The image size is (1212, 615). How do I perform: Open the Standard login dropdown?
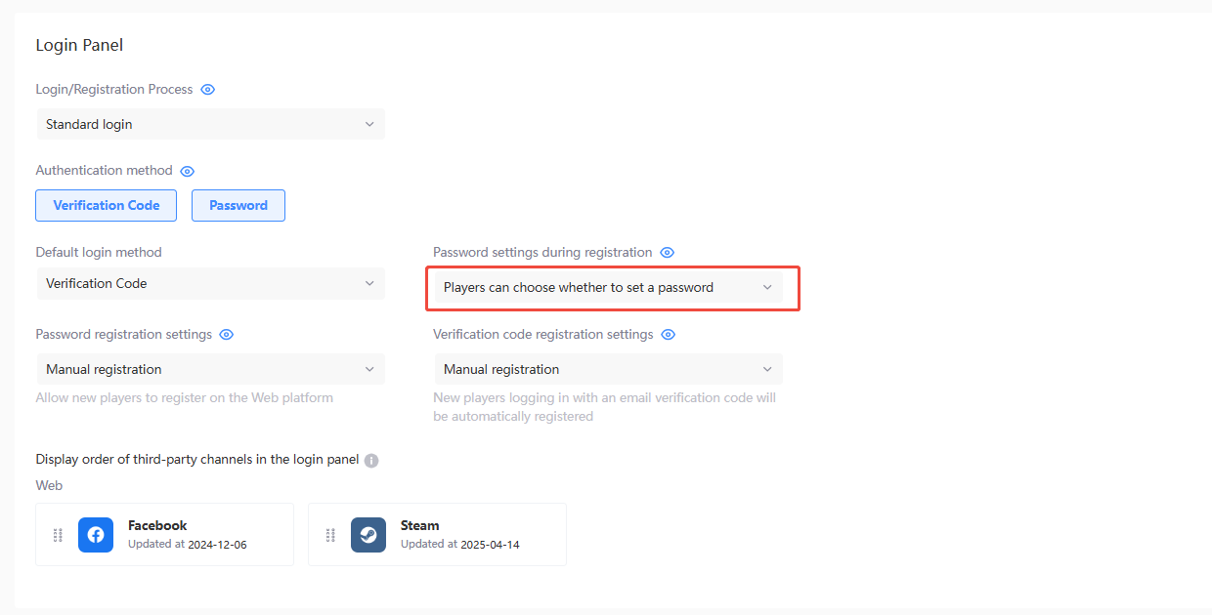tap(210, 124)
